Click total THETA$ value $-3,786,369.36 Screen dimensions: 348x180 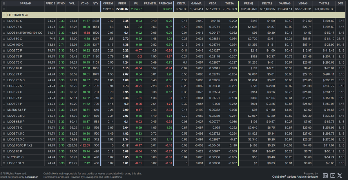point(324,9)
